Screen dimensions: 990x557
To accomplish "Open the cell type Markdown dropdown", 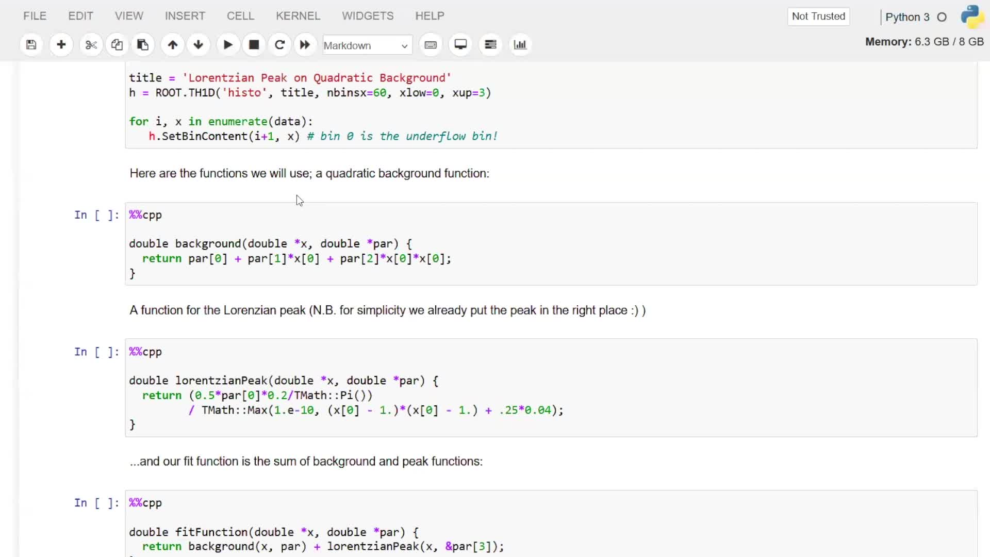I will (367, 45).
